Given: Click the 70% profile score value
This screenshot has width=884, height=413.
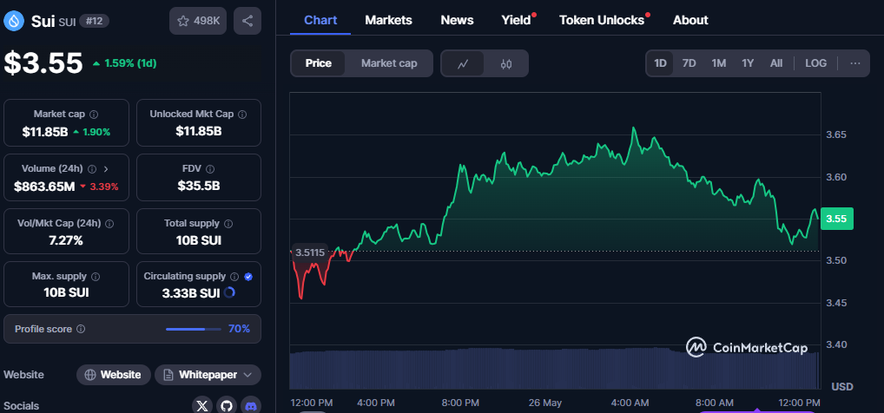Looking at the screenshot, I should point(239,329).
